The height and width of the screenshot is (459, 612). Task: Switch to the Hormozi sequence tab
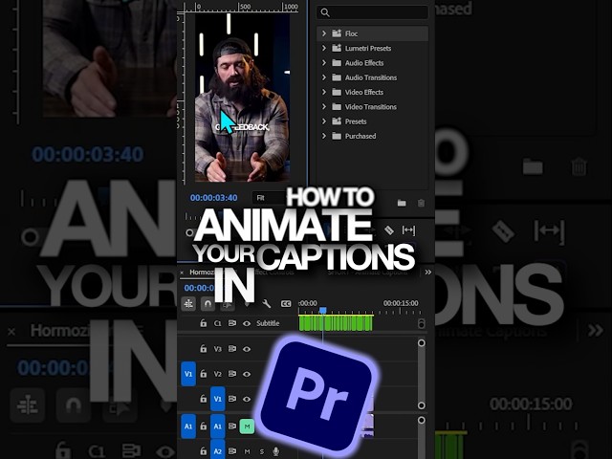(202, 272)
